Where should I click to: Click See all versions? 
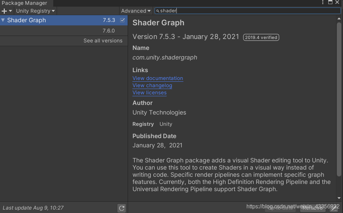click(103, 41)
